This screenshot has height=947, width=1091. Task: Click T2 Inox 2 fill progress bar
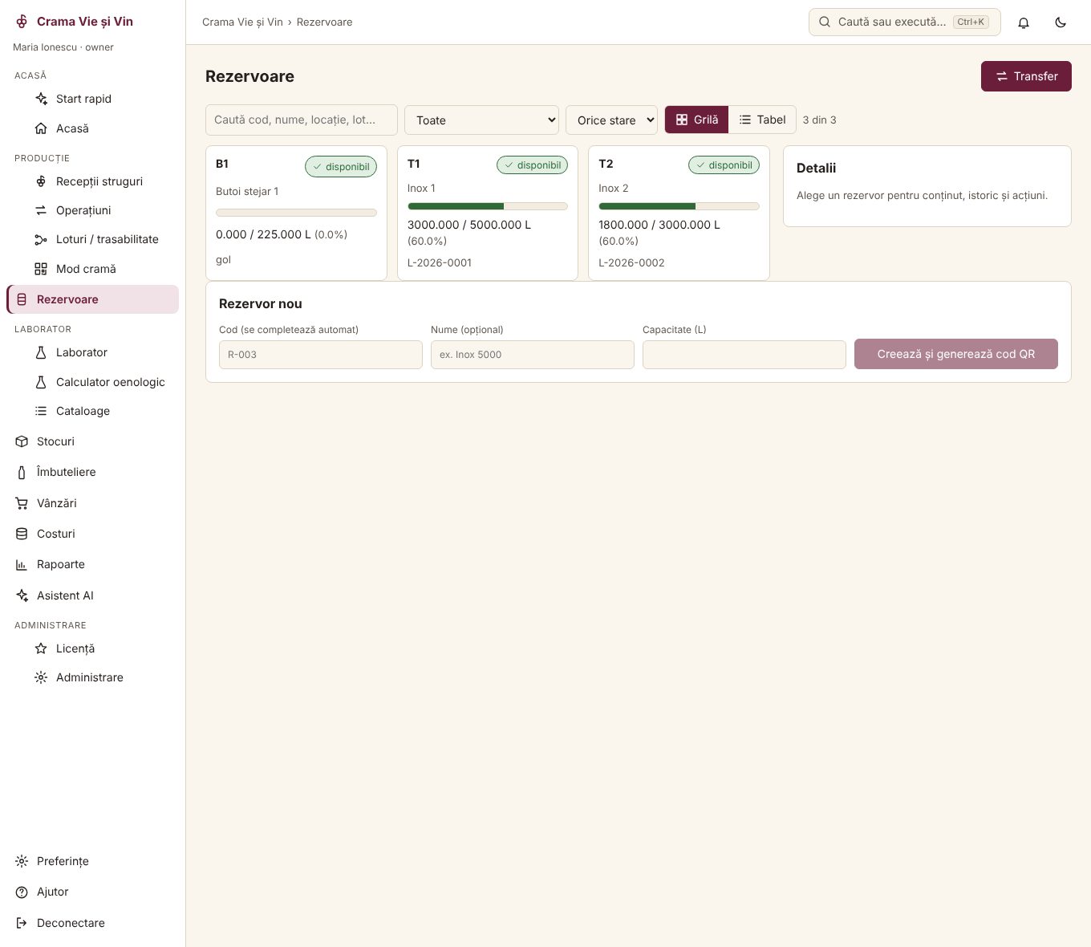pyautogui.click(x=679, y=206)
